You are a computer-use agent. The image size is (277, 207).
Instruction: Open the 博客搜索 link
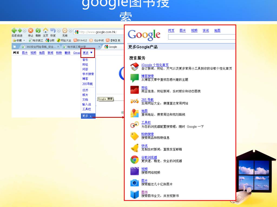point(147,76)
